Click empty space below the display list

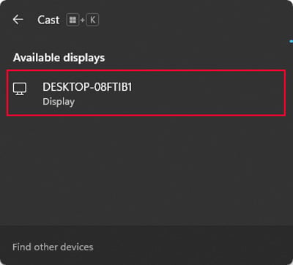point(146,171)
